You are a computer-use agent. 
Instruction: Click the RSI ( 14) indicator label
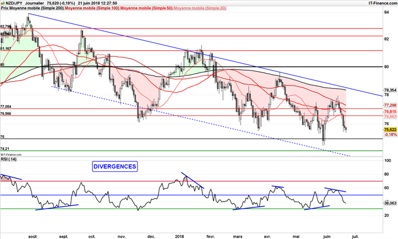(9, 159)
